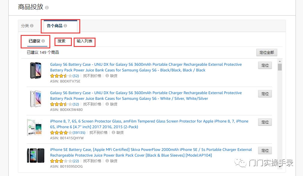Screen dimensions: 303x176
Task: Click thumbnail of iPhone SE Battery Case
Action: (36, 155)
